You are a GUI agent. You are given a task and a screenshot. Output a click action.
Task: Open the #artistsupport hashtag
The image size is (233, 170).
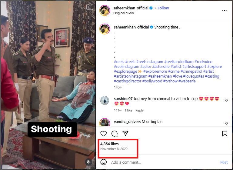(194, 67)
